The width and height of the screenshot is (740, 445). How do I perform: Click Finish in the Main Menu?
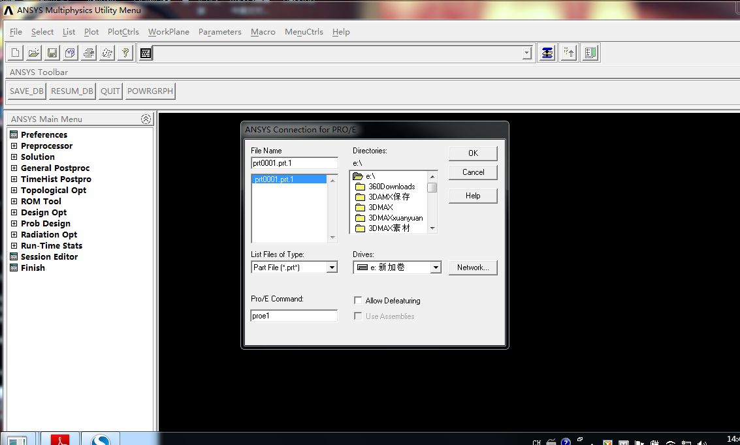point(33,268)
